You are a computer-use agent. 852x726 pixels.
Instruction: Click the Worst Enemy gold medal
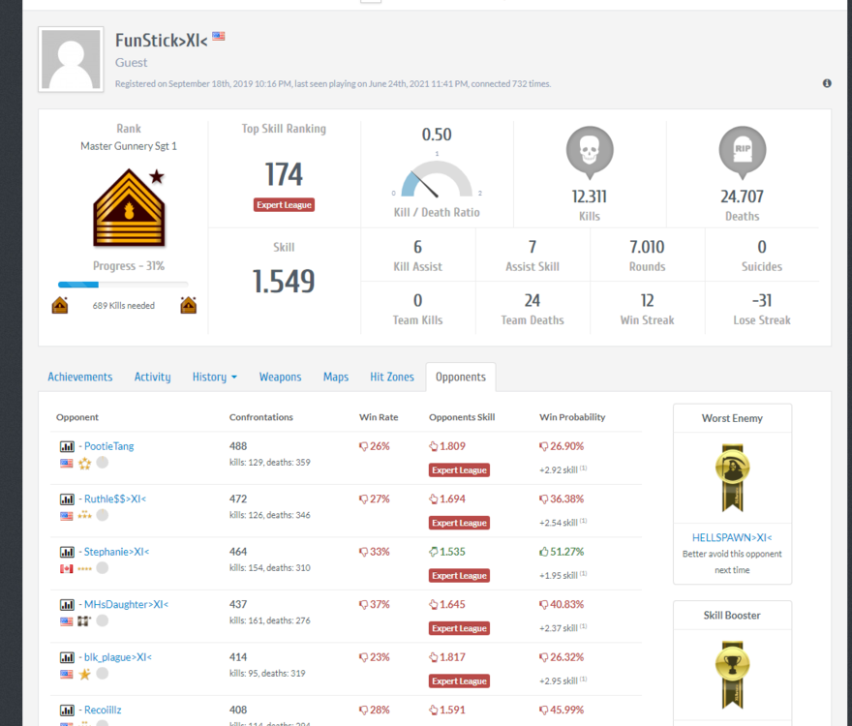coord(732,477)
